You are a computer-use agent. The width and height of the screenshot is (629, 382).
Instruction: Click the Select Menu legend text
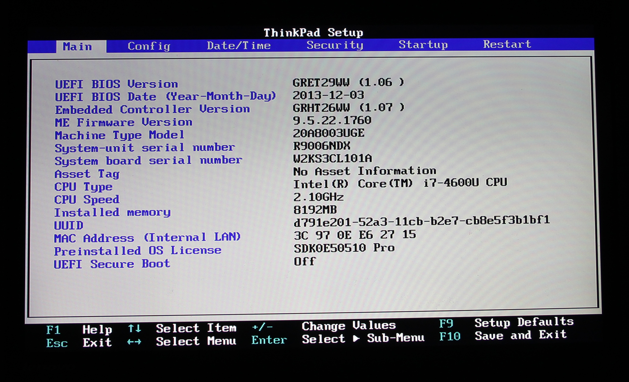[196, 341]
